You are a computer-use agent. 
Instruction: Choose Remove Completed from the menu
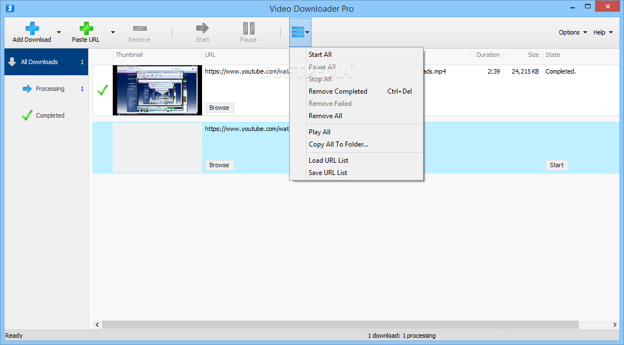[x=357, y=91]
